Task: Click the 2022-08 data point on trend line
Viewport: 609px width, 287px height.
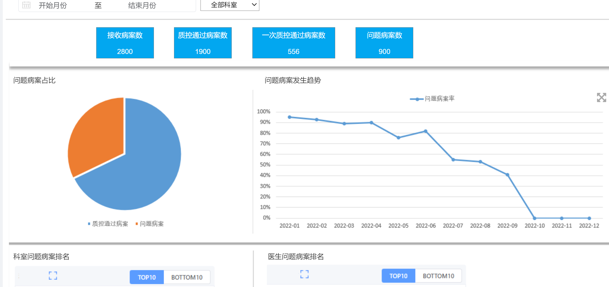Action: (x=480, y=162)
